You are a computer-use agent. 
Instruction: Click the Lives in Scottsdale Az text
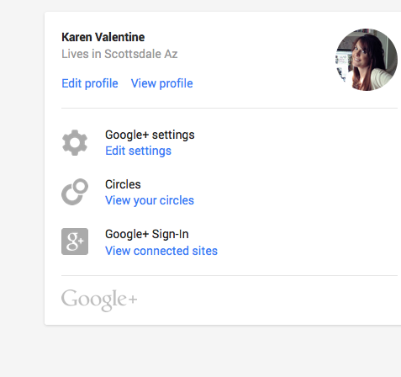(x=119, y=54)
